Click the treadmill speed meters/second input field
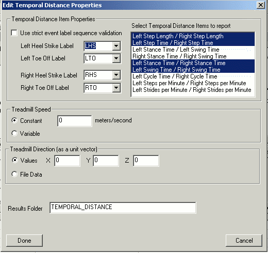268x253 pixels. pyautogui.click(x=75, y=121)
